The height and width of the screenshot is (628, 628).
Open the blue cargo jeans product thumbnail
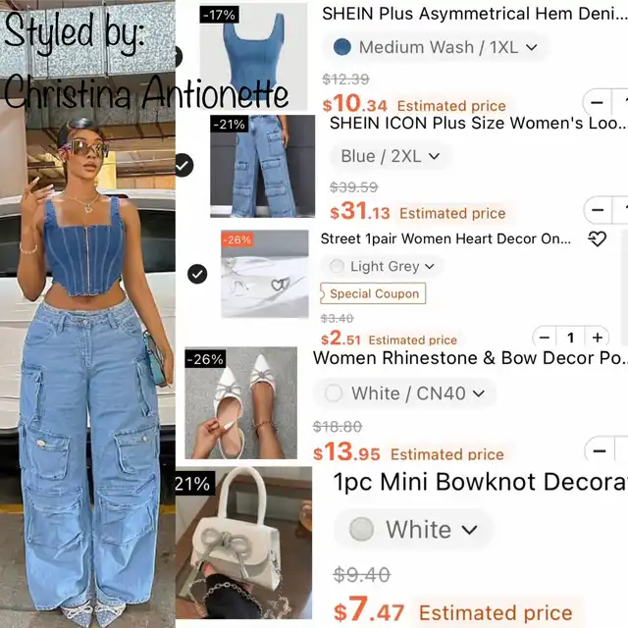click(x=262, y=166)
